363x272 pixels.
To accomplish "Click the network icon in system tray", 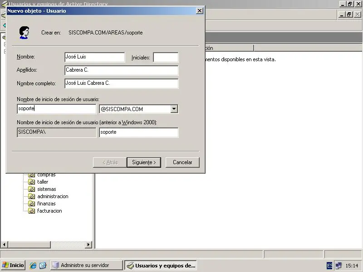I will pos(338,266).
